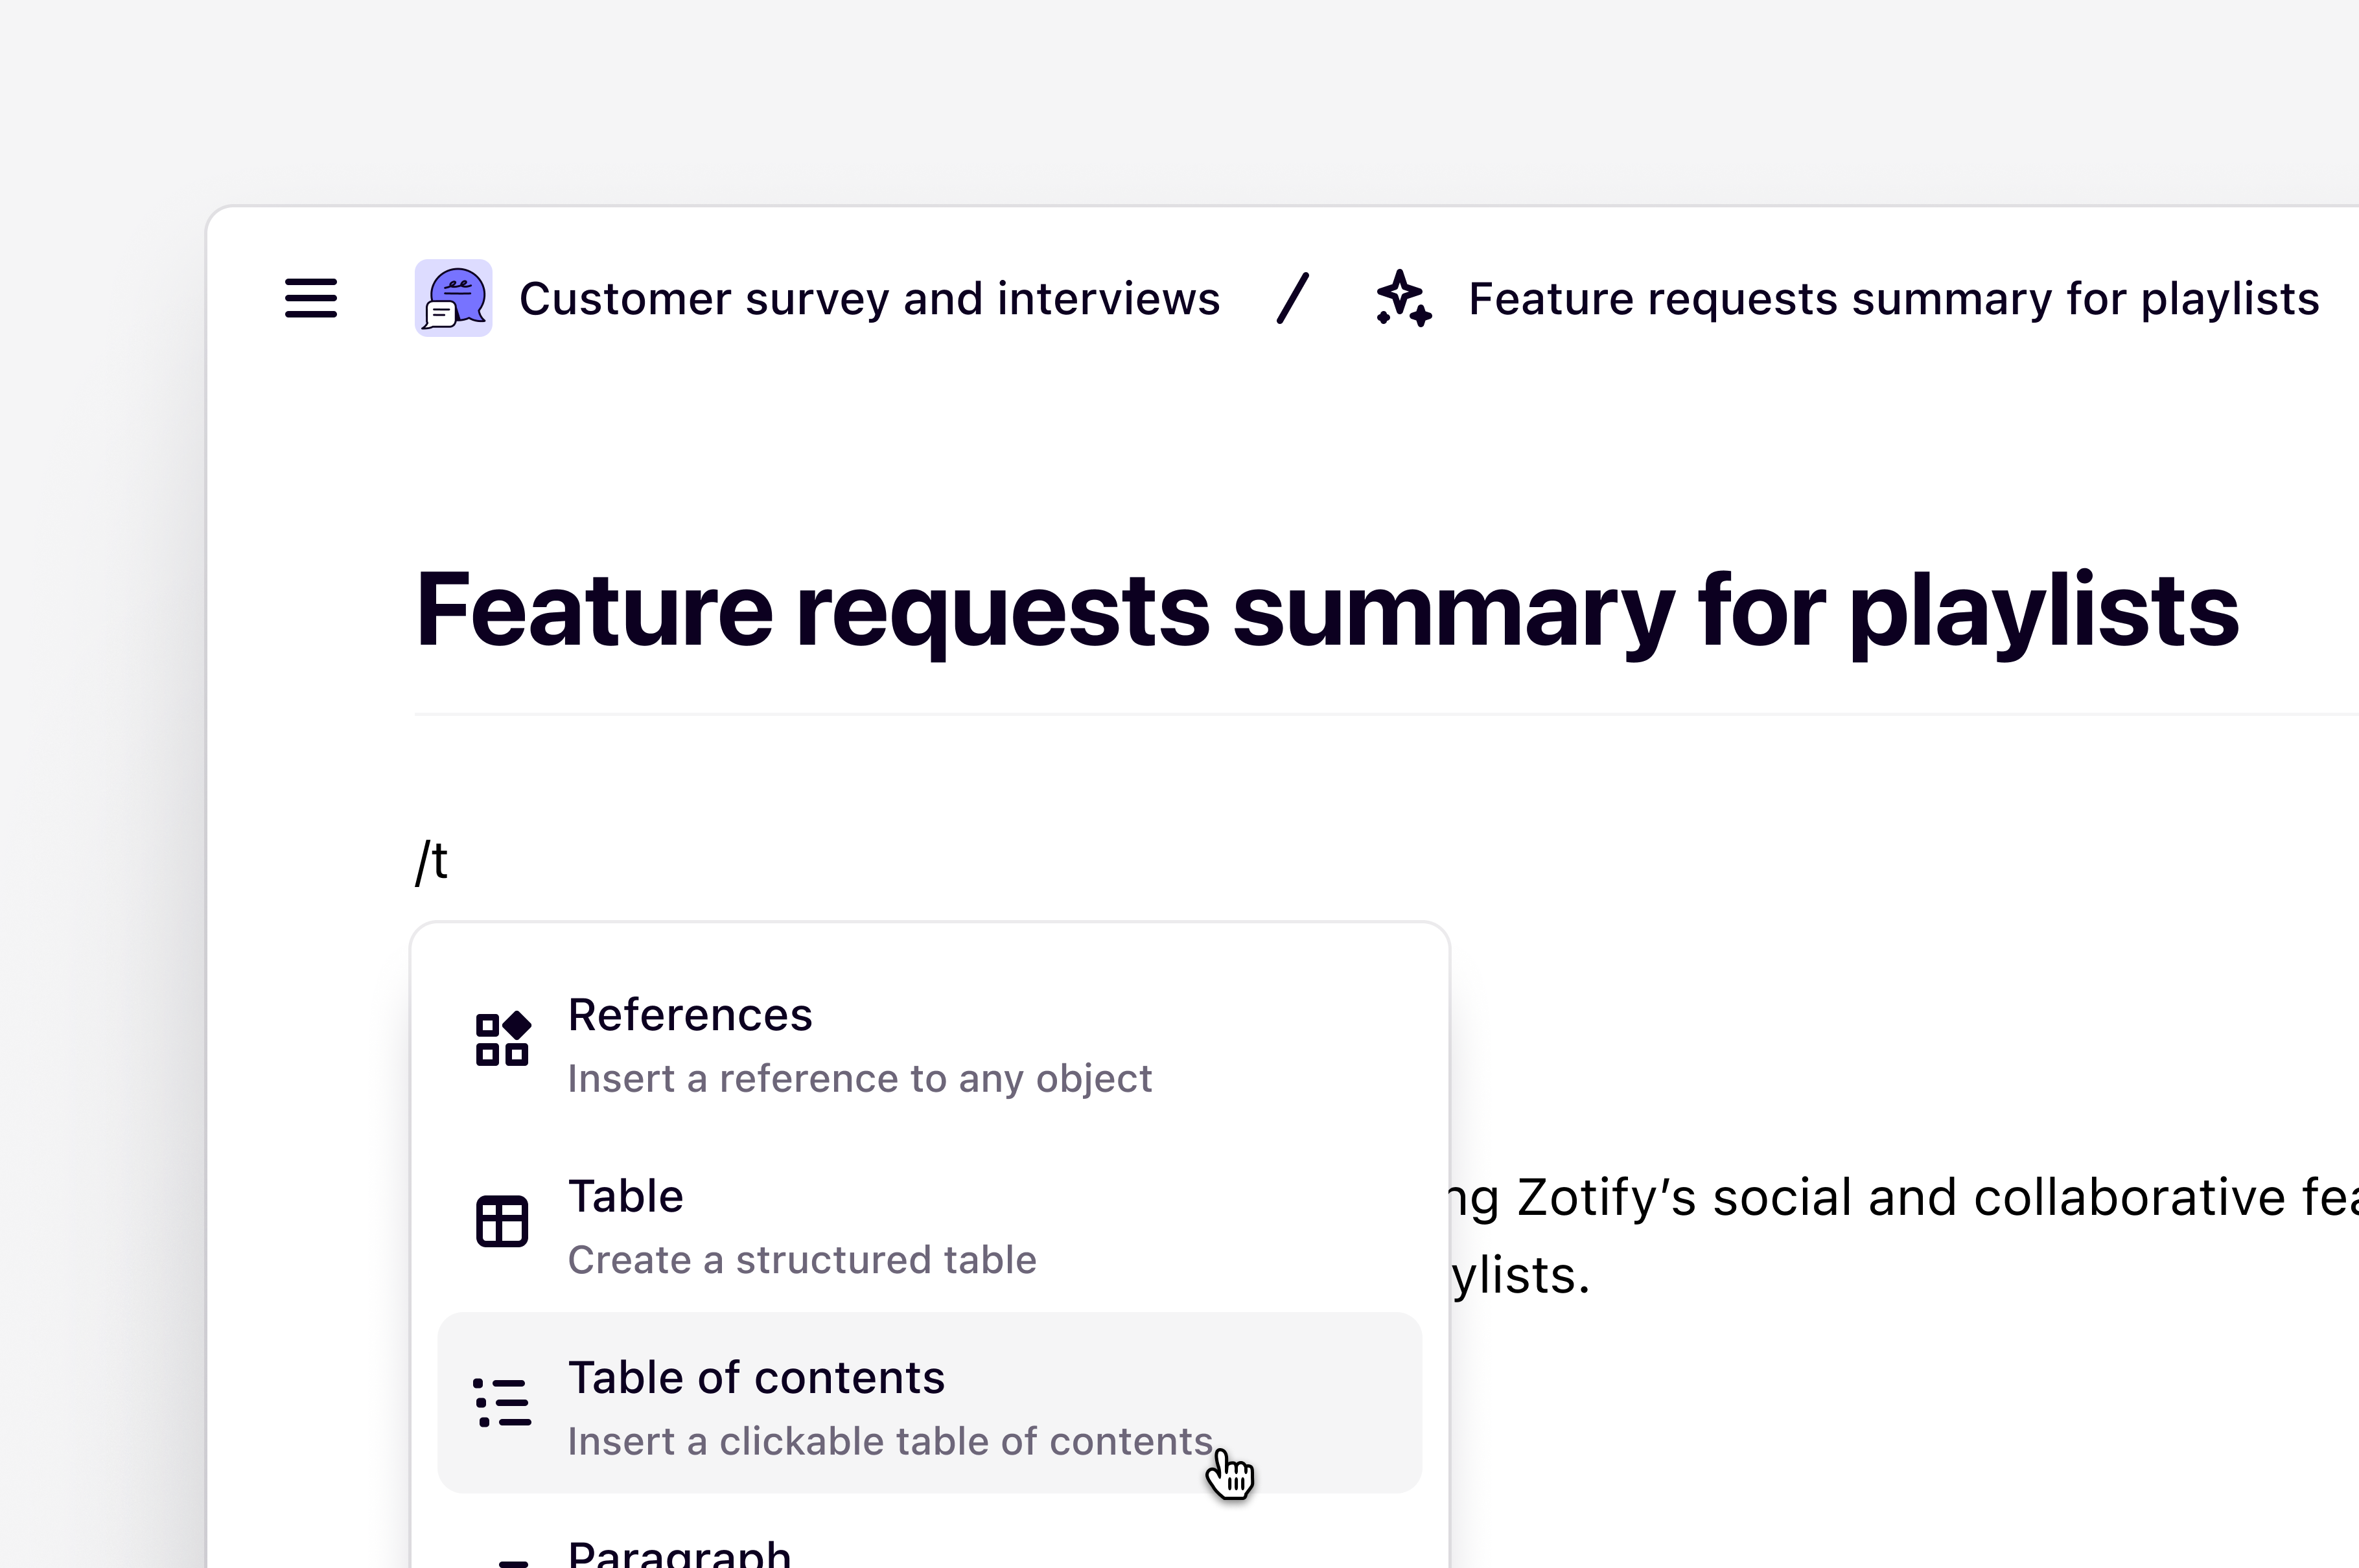Click the Table grid icon
This screenshot has height=1568, width=2359.
pos(502,1221)
